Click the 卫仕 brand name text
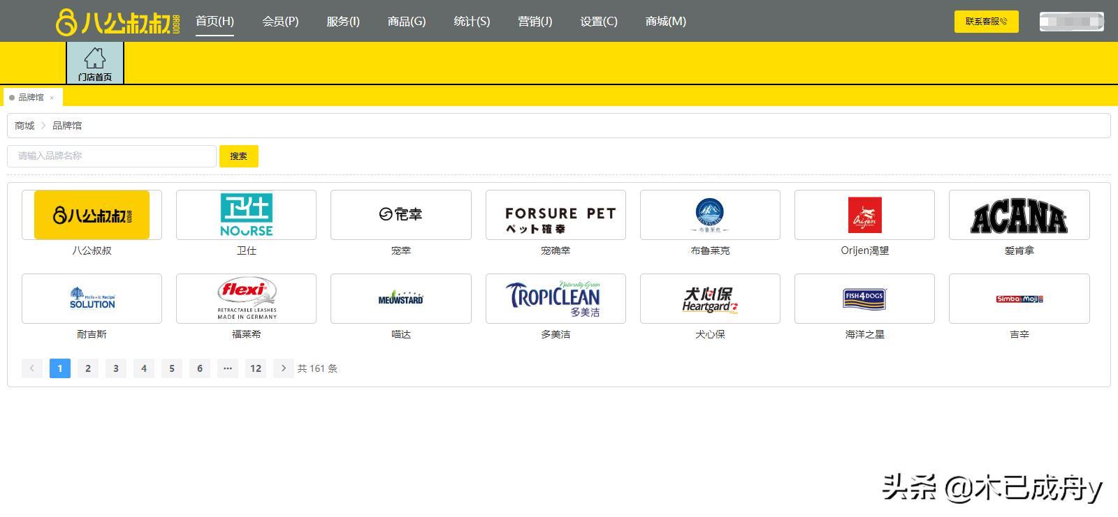Screen dimensions: 1118x517 tap(246, 250)
